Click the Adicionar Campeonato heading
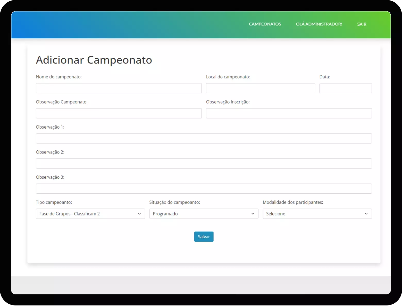Screen dimensions: 402x307 click(x=94, y=60)
